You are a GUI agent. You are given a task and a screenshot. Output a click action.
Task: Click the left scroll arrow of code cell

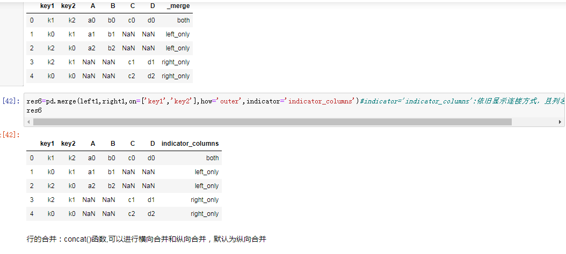(28, 122)
